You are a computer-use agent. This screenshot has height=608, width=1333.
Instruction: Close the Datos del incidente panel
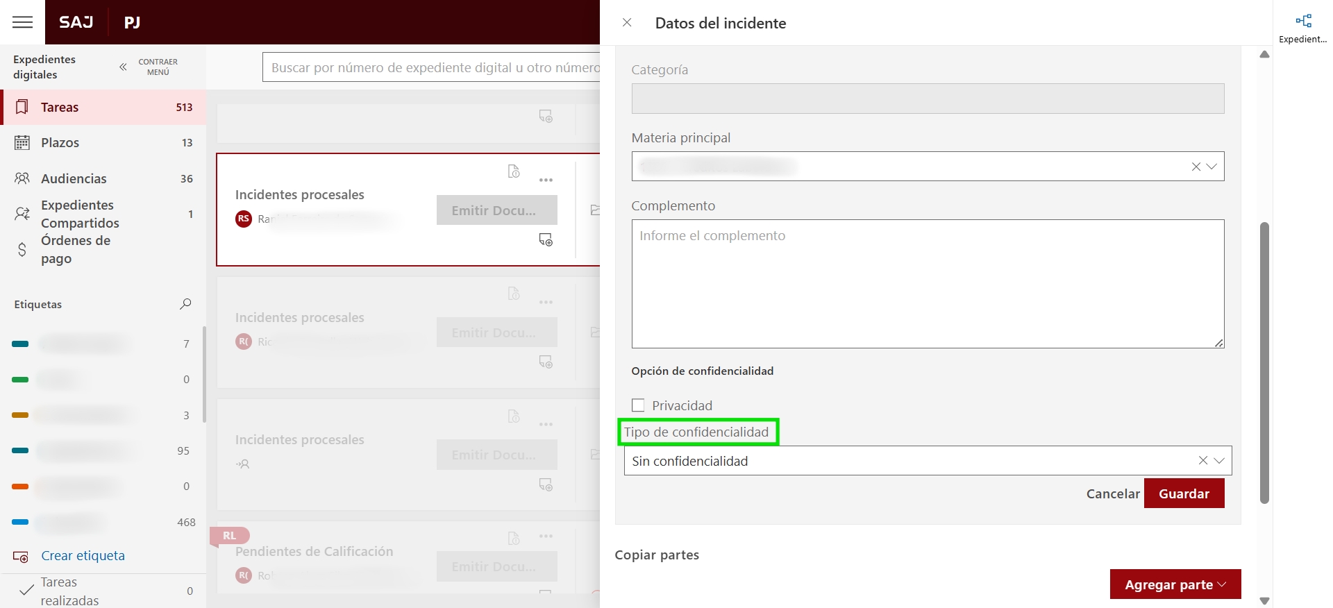(627, 23)
